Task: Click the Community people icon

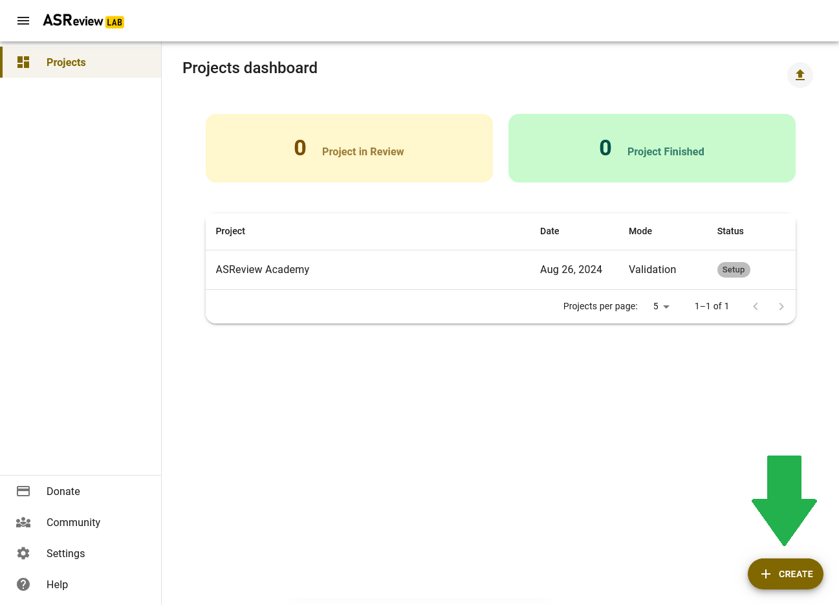Action: pos(23,522)
